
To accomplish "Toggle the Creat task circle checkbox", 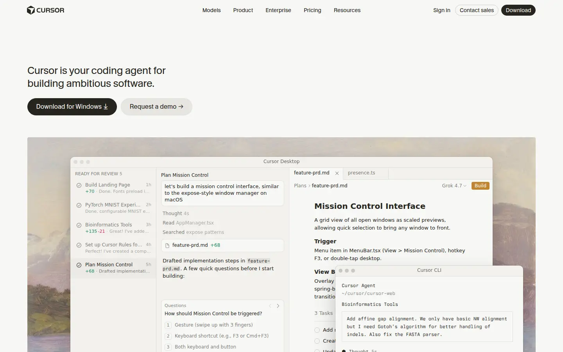I will point(317,341).
